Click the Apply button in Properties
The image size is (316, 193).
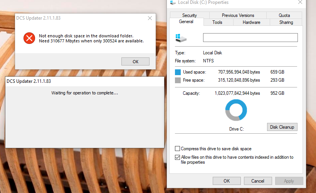[x=289, y=181]
